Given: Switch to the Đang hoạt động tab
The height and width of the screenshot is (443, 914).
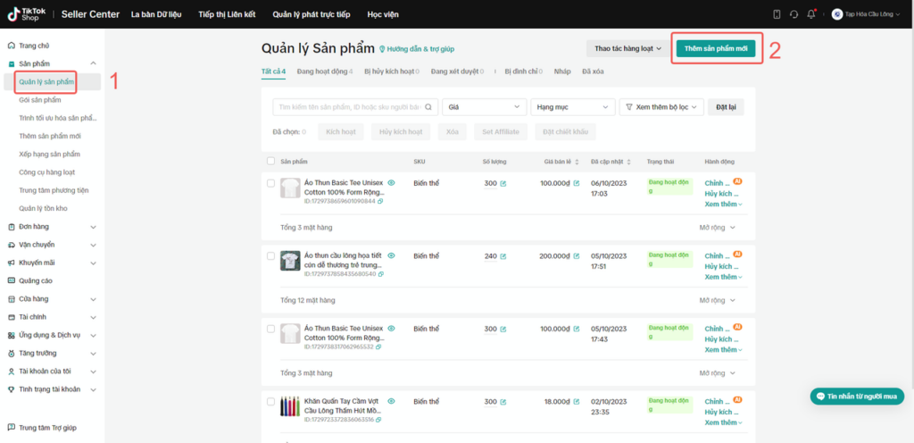Looking at the screenshot, I should pos(325,71).
